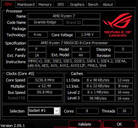138x128 pixels.
Task: Click the empty Rated FSB field
Action: pos(45,99)
